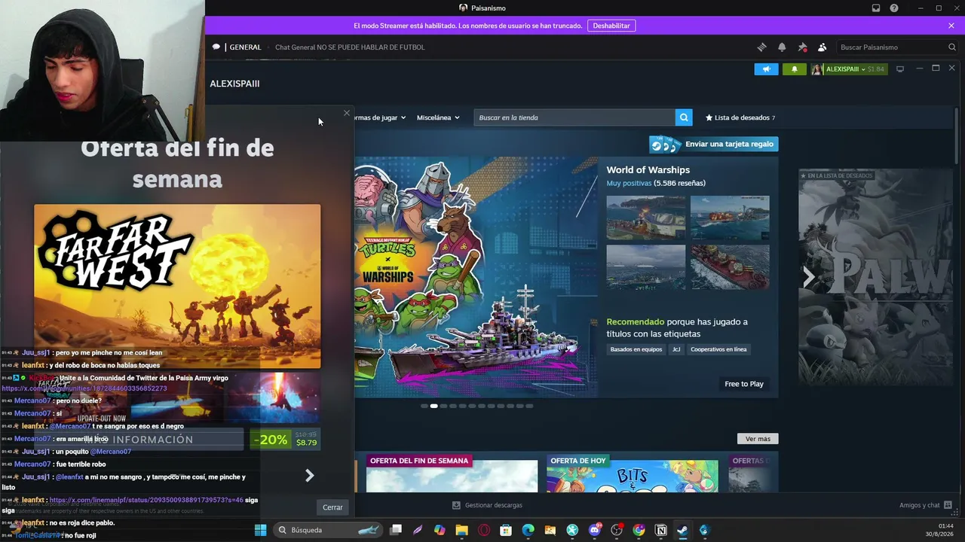The height and width of the screenshot is (542, 965).
Task: Click the taskbar Búsqueda search box
Action: (x=327, y=530)
